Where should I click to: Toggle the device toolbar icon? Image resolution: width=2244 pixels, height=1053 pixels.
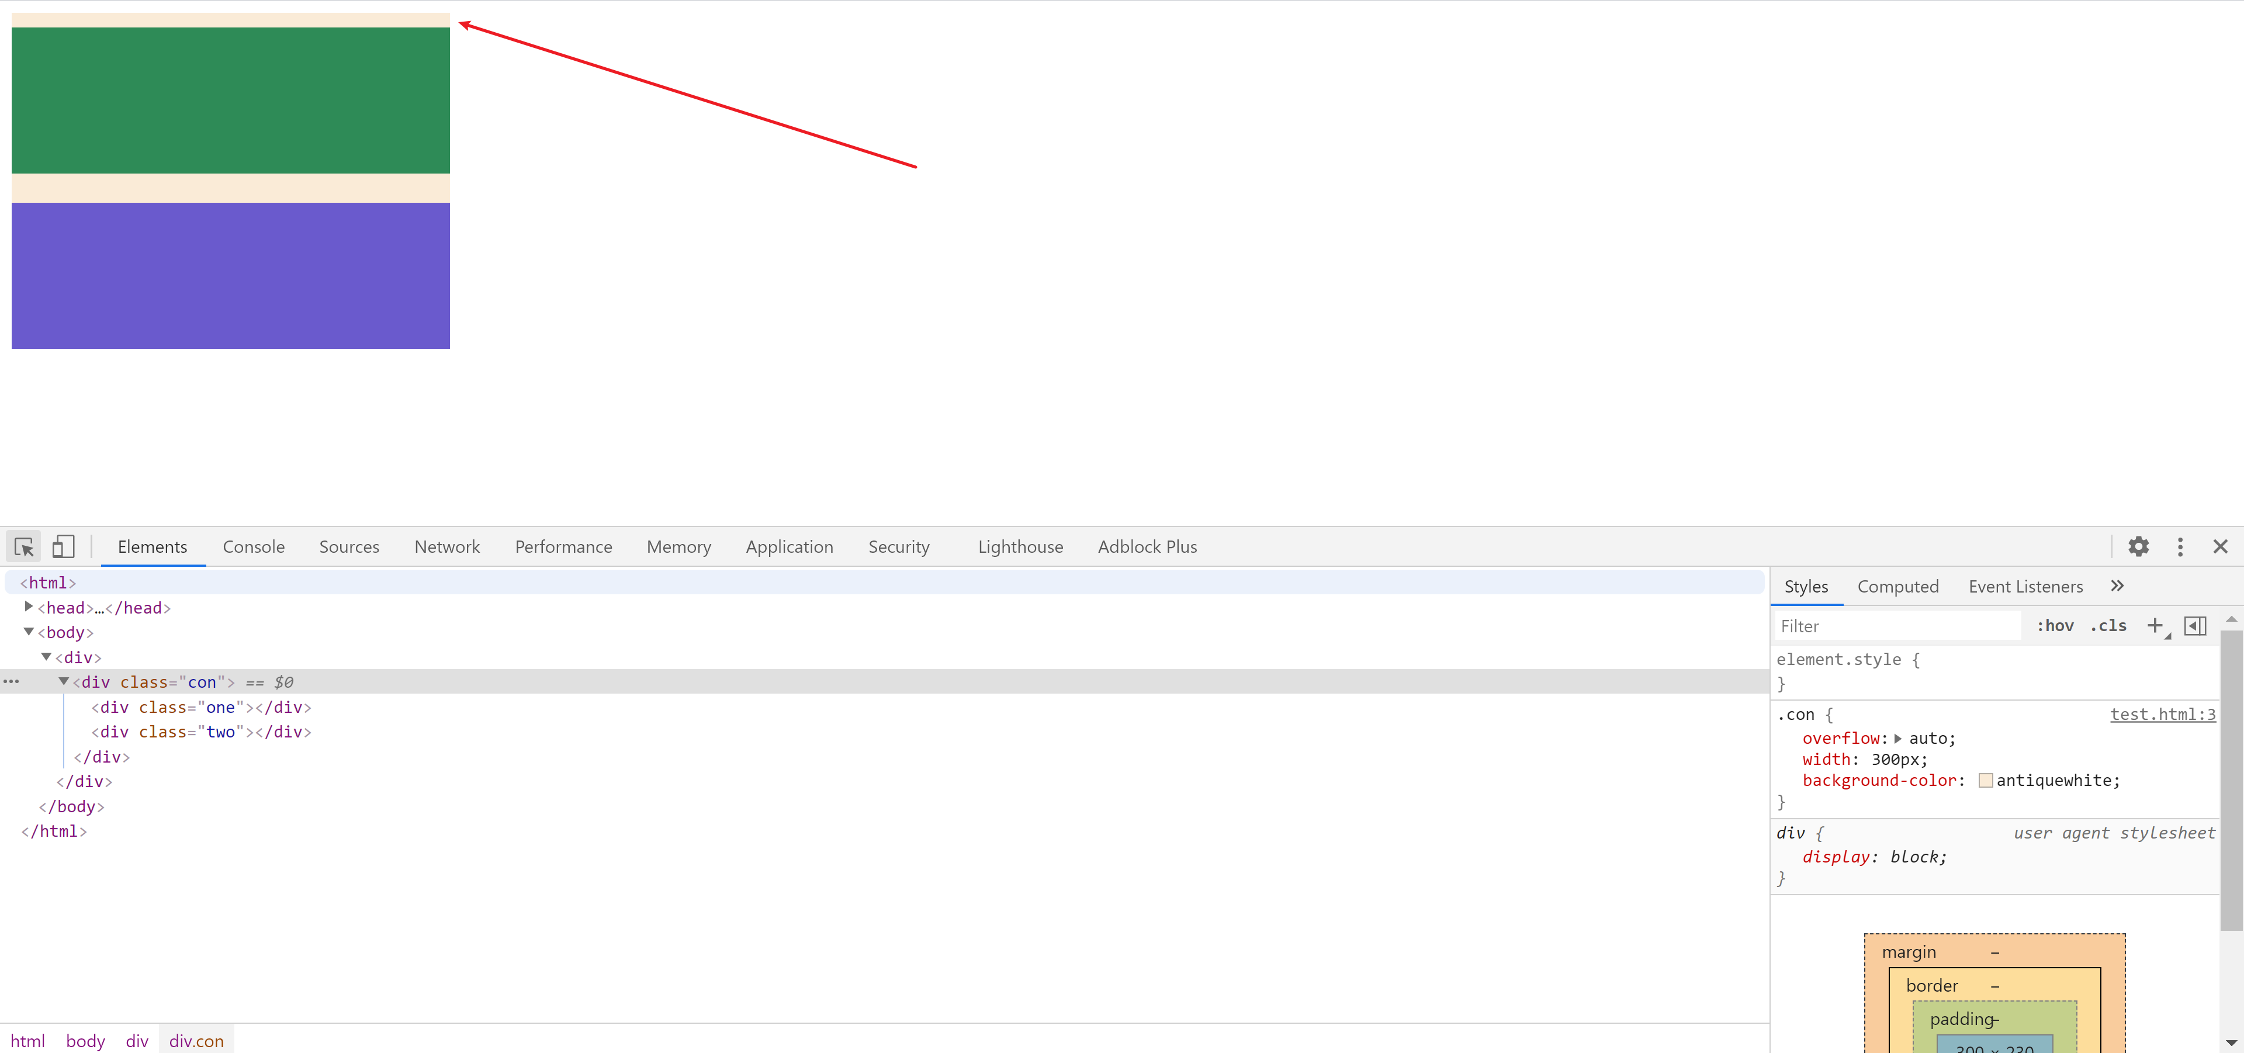tap(63, 547)
